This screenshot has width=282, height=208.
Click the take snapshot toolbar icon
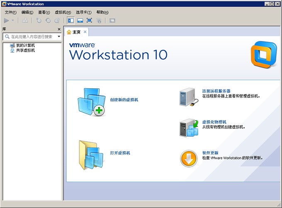(x=39, y=20)
